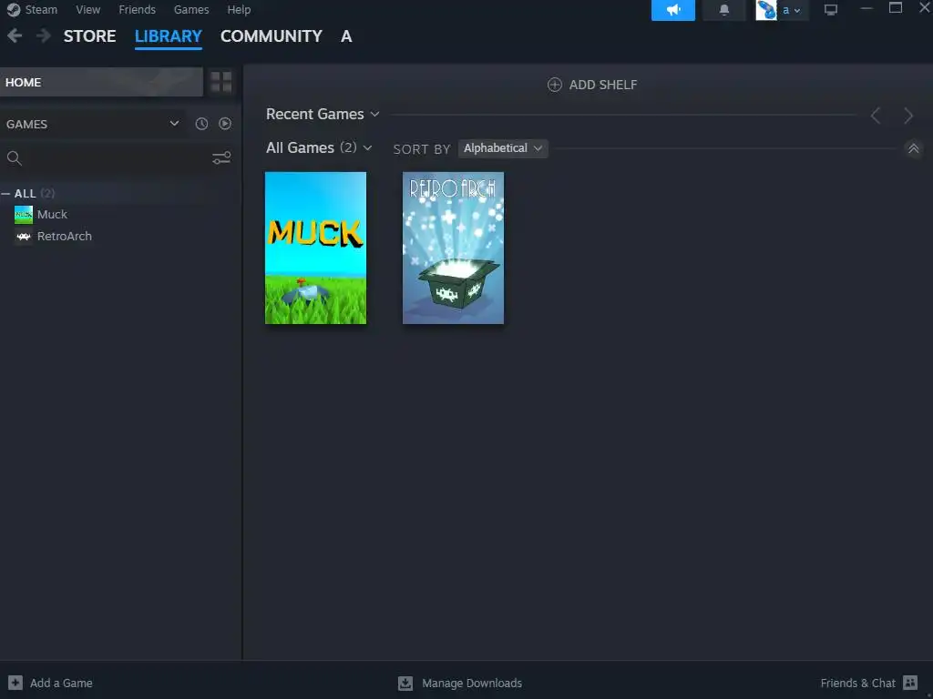The image size is (933, 699).
Task: Click the Steam logo icon in menu bar
Action: 13,9
